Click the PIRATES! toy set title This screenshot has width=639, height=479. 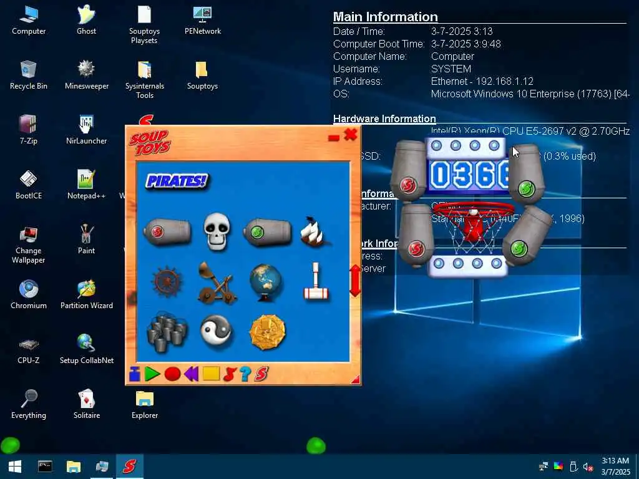pyautogui.click(x=177, y=181)
